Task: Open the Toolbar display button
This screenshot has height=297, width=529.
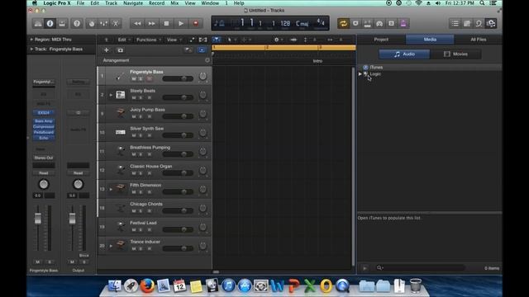Action: [x=62, y=23]
